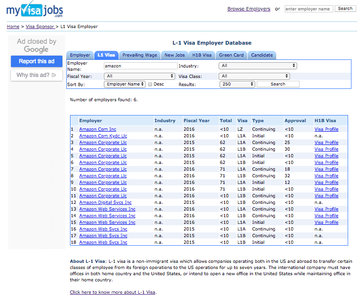
Task: Switch to the H1B Visa tab
Action: 201,55
